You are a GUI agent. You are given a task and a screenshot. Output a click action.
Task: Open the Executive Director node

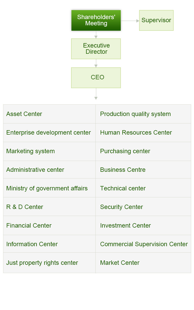(x=96, y=49)
